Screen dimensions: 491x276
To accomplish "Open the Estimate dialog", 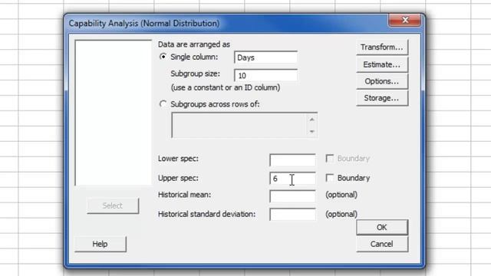I will click(382, 64).
